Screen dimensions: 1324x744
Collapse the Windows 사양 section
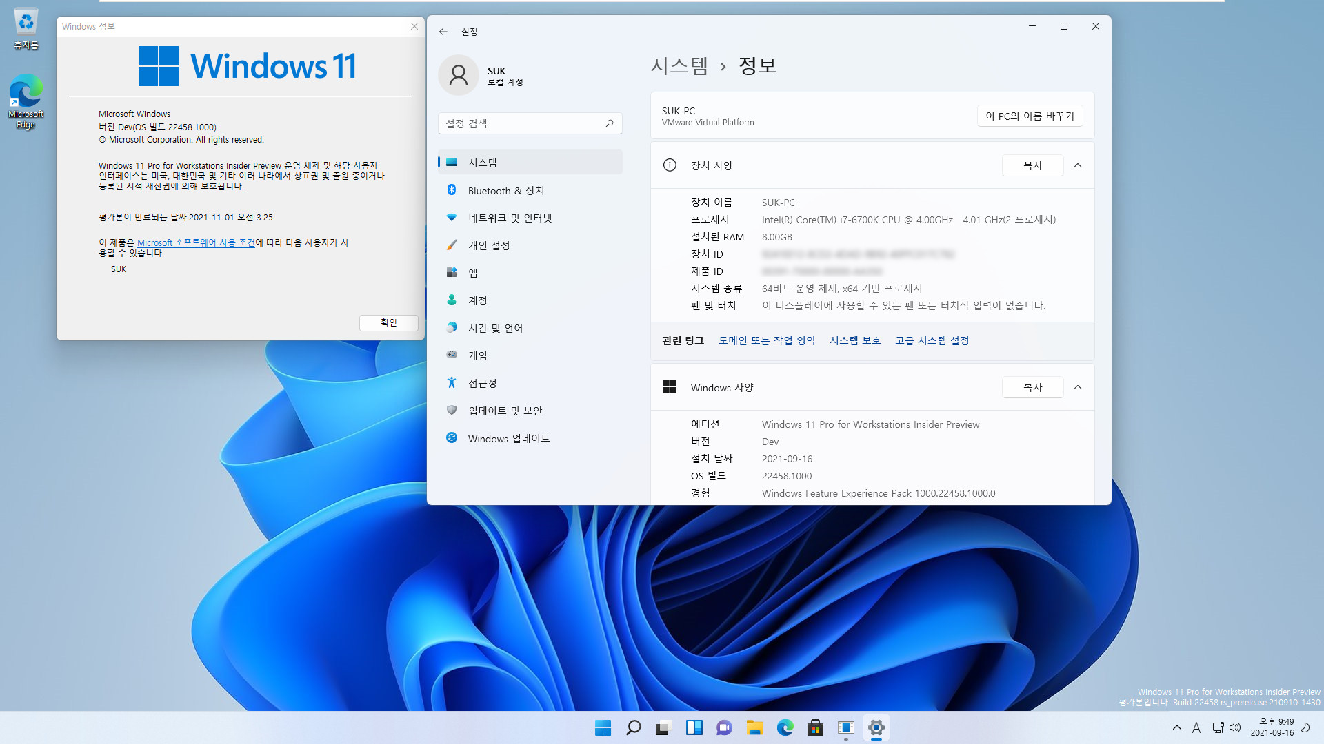pos(1078,387)
